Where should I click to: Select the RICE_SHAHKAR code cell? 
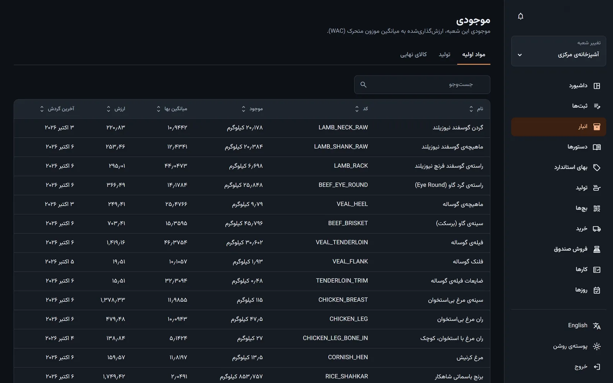click(x=347, y=376)
